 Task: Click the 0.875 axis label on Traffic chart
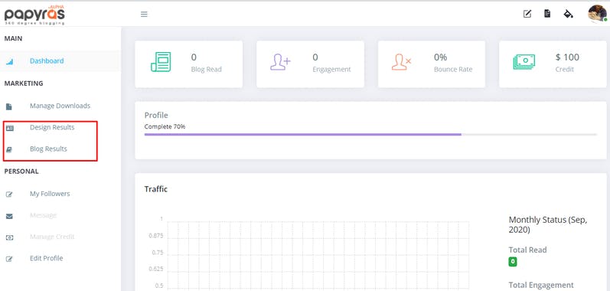pyautogui.click(x=155, y=236)
